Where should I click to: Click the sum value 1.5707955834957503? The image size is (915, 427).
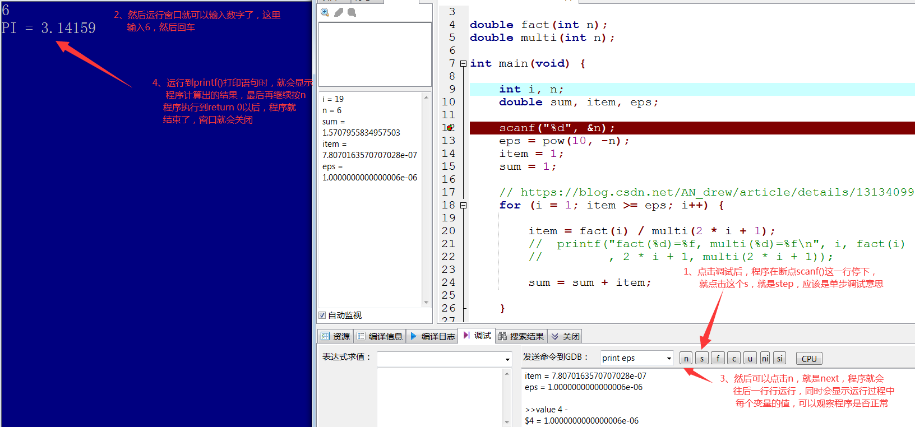(361, 133)
